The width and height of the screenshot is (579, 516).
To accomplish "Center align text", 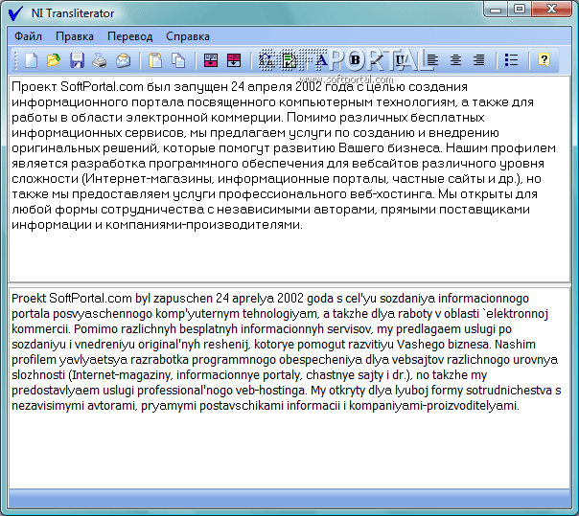I will 455,60.
